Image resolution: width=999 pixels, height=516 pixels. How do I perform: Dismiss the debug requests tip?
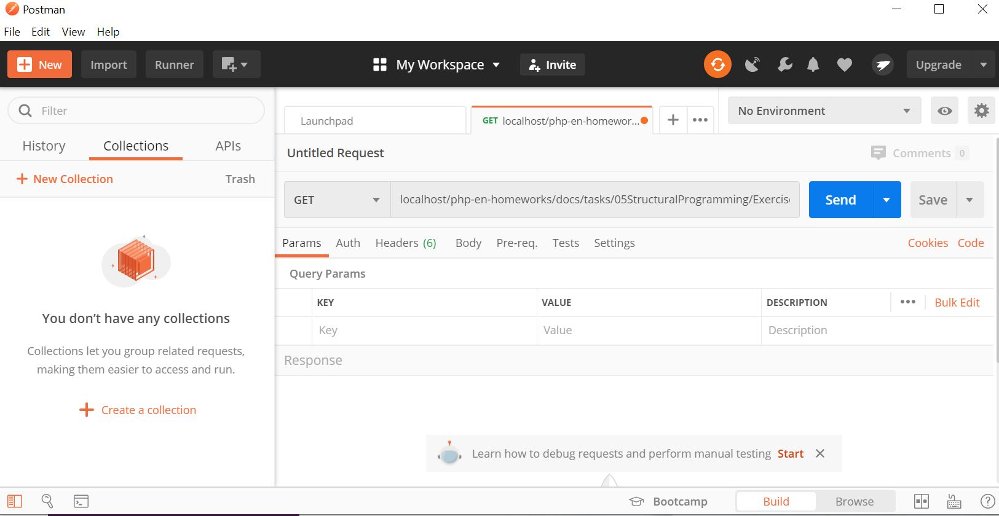click(820, 453)
